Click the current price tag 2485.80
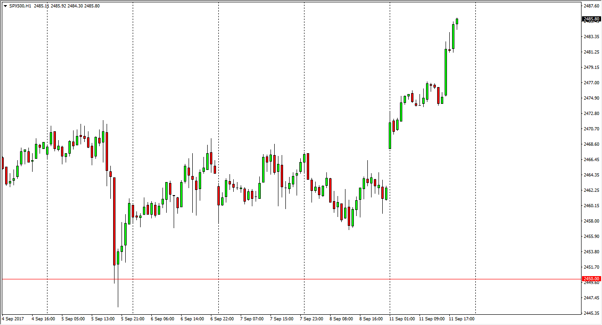The height and width of the screenshot is (325, 602). tap(590, 19)
